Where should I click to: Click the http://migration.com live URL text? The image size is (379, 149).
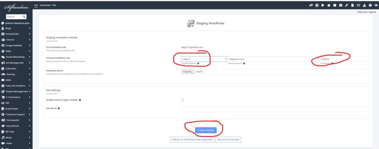(192, 47)
